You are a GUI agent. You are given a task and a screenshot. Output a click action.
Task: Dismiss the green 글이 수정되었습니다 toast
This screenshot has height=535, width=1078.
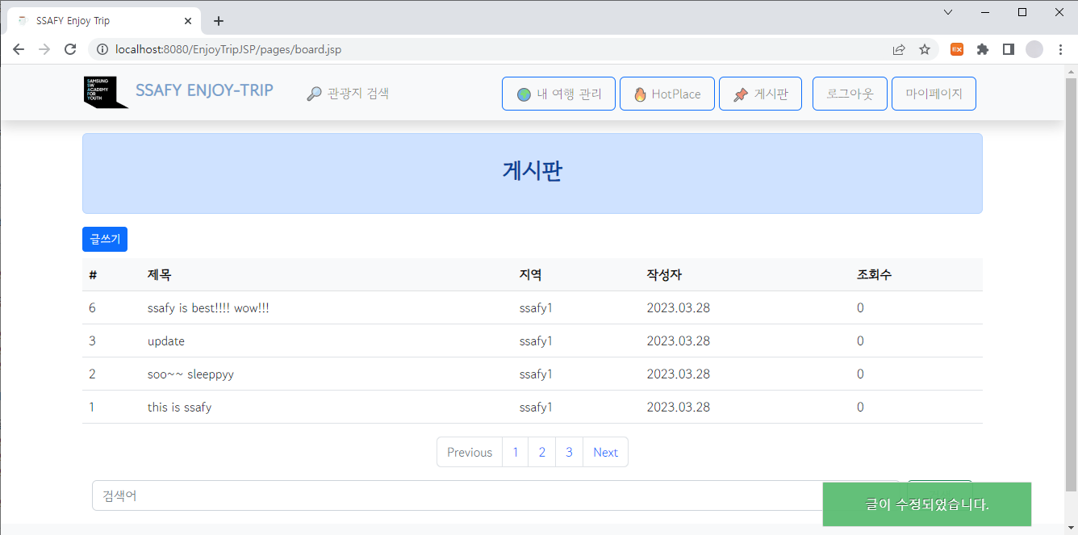point(926,504)
